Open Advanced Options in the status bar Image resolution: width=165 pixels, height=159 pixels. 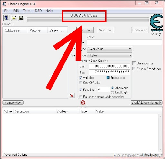click(15, 154)
